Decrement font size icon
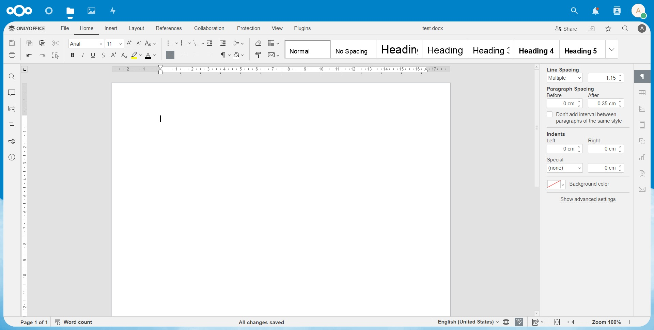This screenshot has height=330, width=654. click(x=139, y=43)
